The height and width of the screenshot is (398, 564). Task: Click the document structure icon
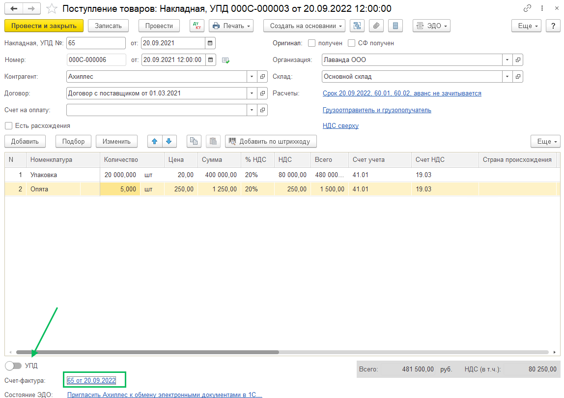tap(357, 26)
